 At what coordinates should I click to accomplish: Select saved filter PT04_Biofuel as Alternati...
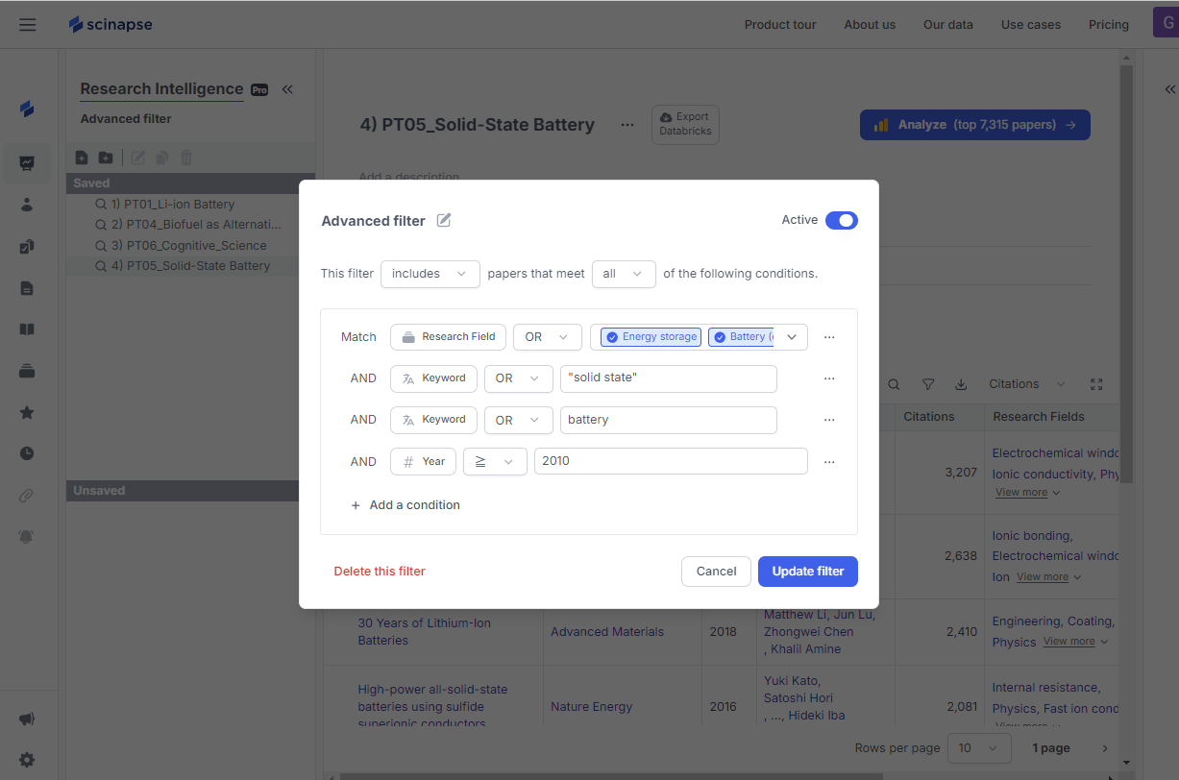click(190, 225)
